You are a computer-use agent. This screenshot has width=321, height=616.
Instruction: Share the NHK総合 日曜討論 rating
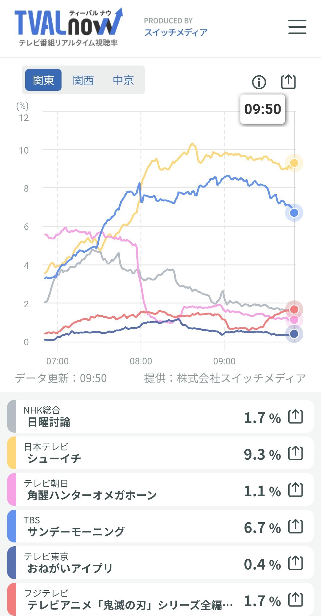point(295,417)
